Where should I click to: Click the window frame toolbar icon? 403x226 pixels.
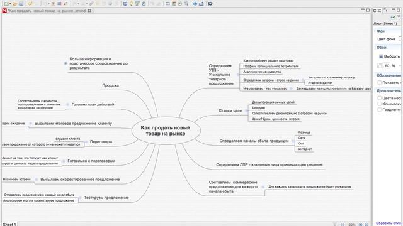[167, 4]
